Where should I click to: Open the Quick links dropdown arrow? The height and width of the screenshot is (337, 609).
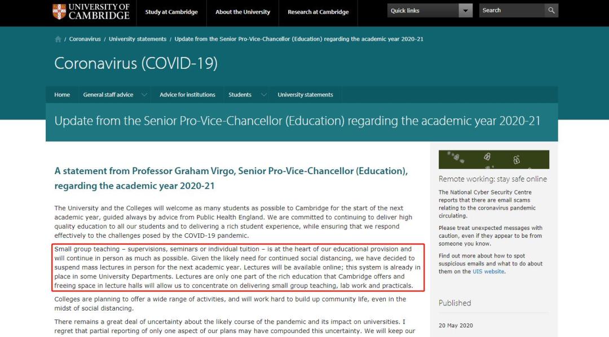(x=465, y=11)
